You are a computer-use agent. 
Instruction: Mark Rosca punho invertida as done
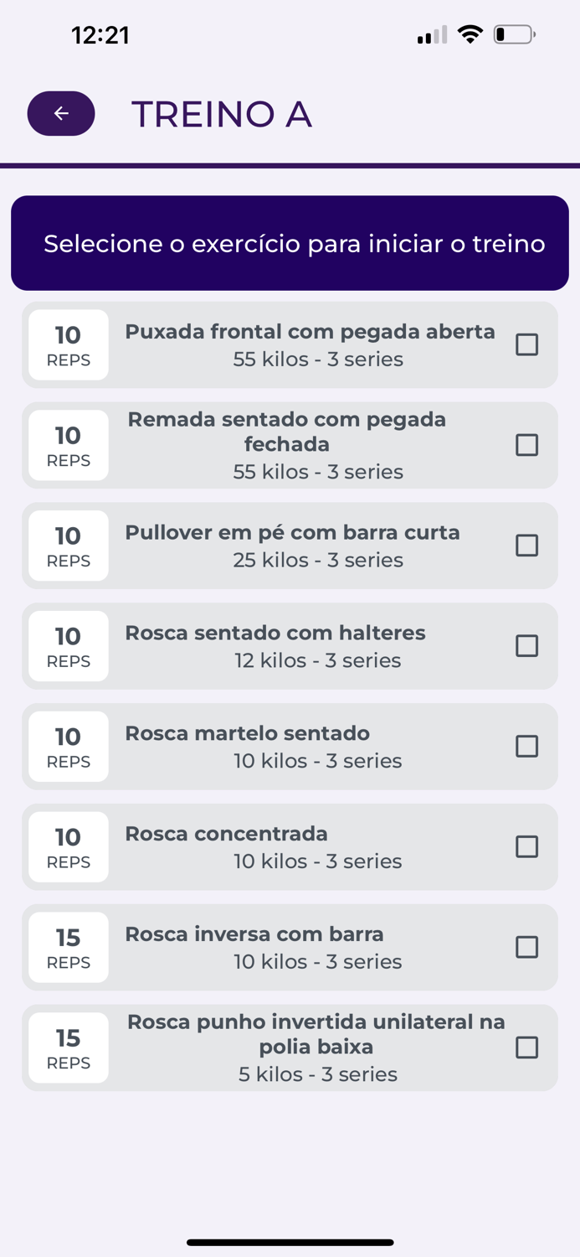tap(527, 1047)
